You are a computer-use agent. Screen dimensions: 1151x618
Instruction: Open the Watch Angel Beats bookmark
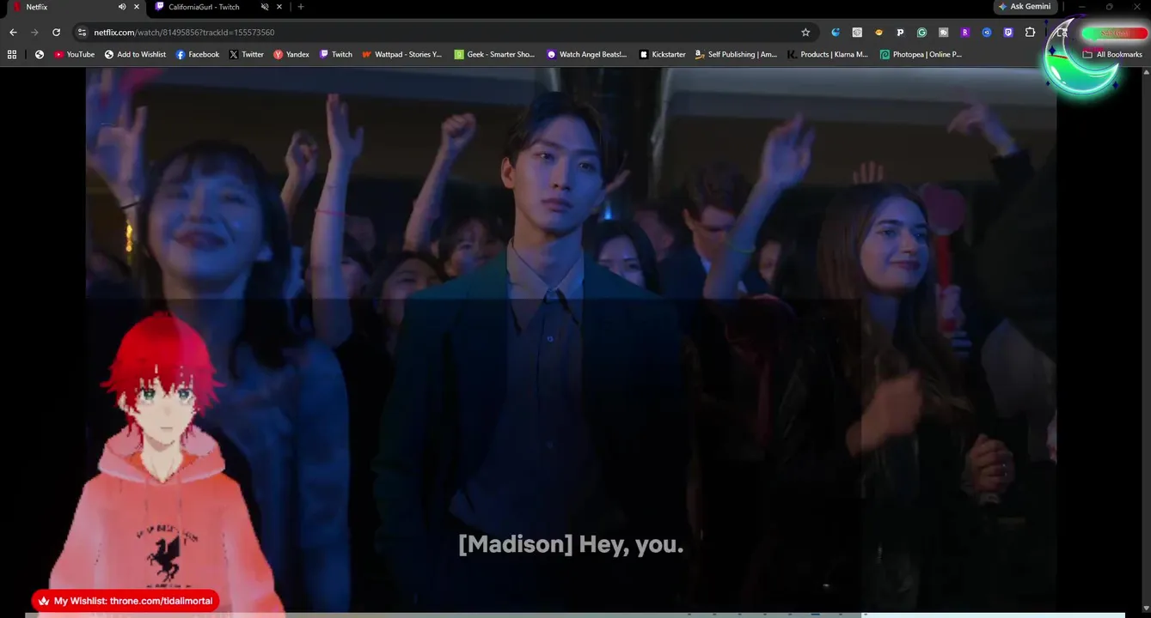tap(587, 54)
